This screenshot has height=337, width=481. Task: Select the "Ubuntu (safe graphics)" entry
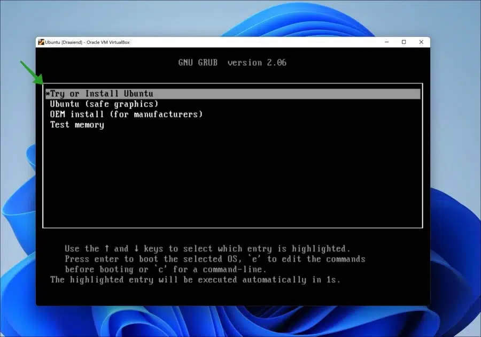point(104,104)
